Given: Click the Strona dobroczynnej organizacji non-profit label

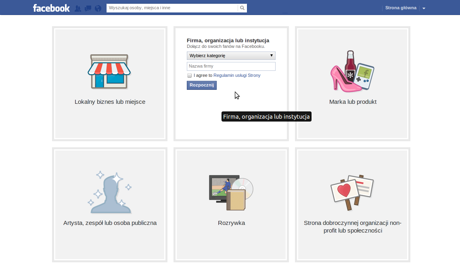Looking at the screenshot, I should click(x=353, y=227).
